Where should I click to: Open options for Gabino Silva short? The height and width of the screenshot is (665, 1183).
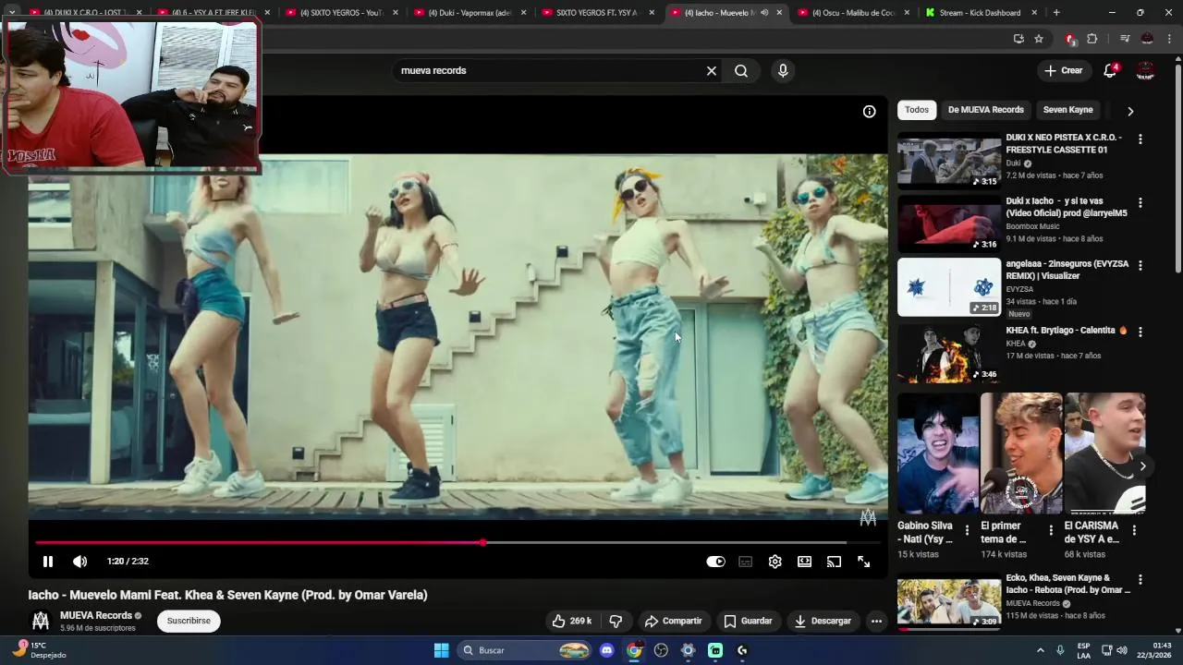click(967, 530)
